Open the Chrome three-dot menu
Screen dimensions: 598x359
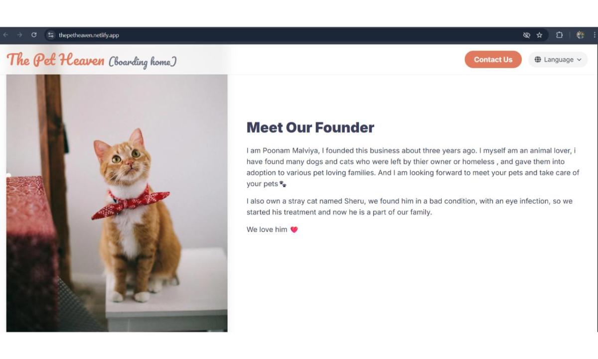(x=595, y=35)
